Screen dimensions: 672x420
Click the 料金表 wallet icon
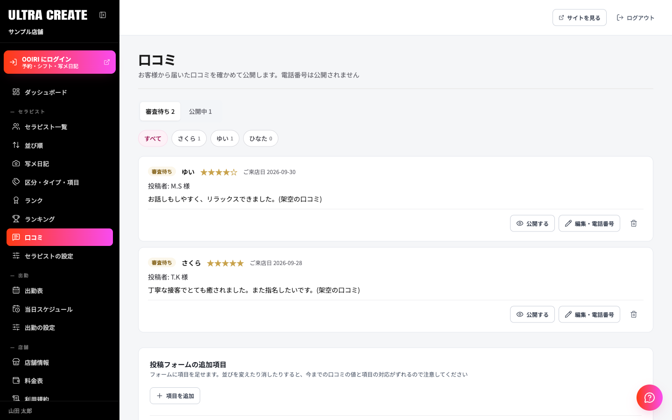pos(16,381)
